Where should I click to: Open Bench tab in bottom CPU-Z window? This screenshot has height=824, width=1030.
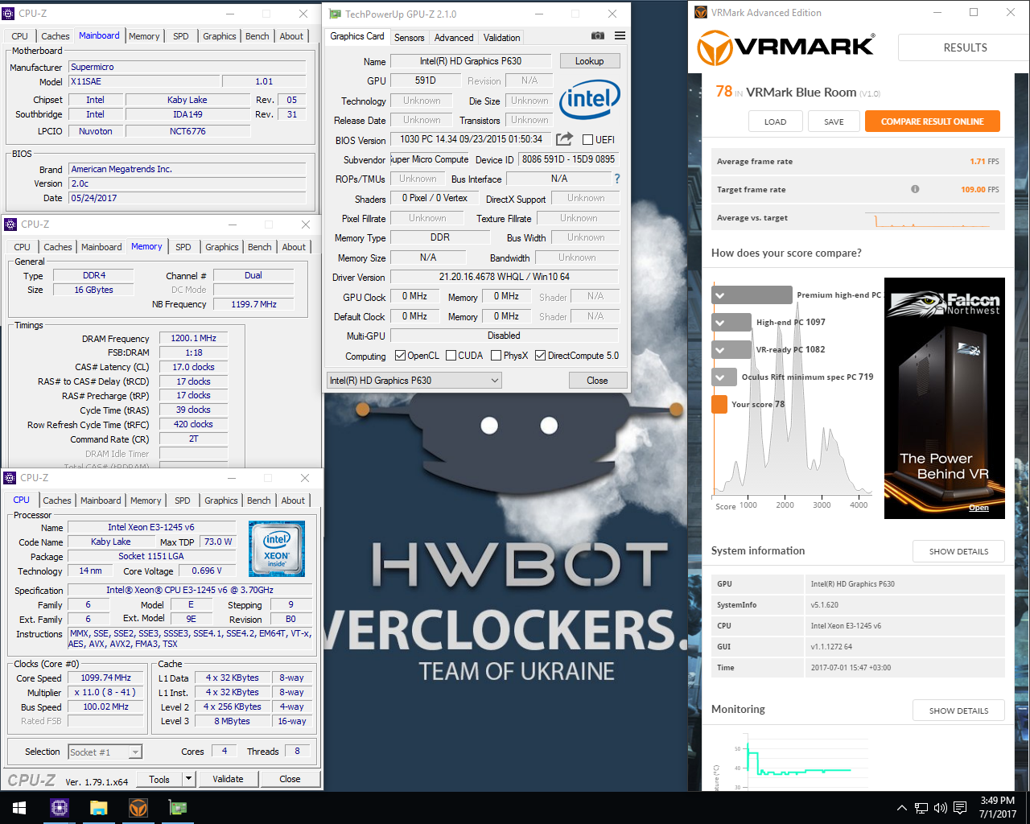pyautogui.click(x=259, y=501)
